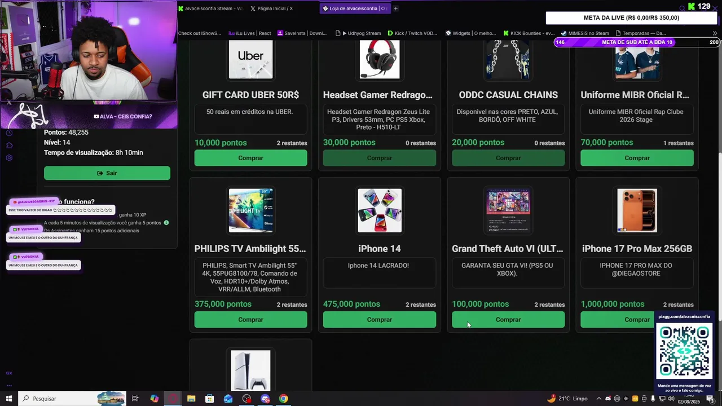This screenshot has height=406, width=722.
Task: Buy the Uniforme MIBR Oficial
Action: (637, 158)
